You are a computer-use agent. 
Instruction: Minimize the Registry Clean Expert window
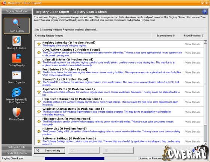click(x=202, y=3)
